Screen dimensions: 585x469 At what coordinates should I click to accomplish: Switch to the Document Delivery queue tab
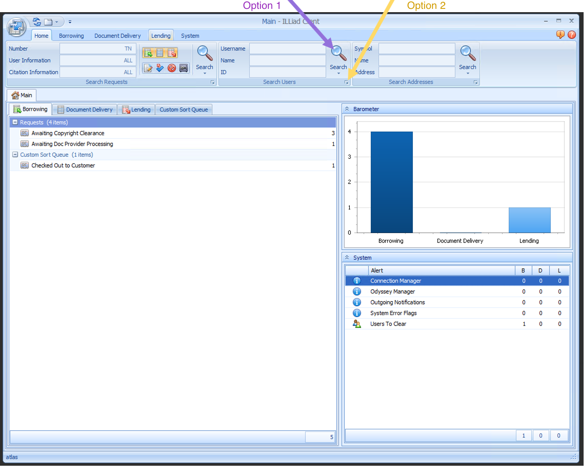[x=85, y=110]
